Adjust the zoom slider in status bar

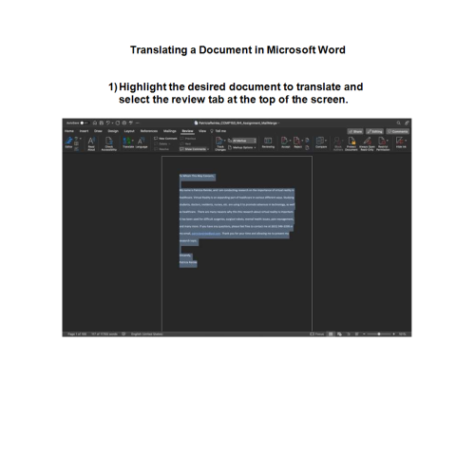(379, 334)
